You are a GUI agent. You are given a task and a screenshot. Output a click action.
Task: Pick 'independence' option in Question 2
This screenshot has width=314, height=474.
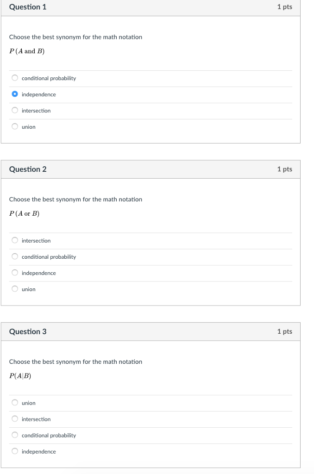[15, 273]
